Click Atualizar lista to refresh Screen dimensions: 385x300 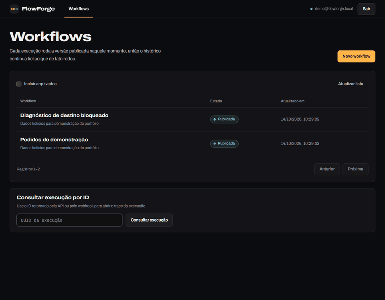(351, 84)
